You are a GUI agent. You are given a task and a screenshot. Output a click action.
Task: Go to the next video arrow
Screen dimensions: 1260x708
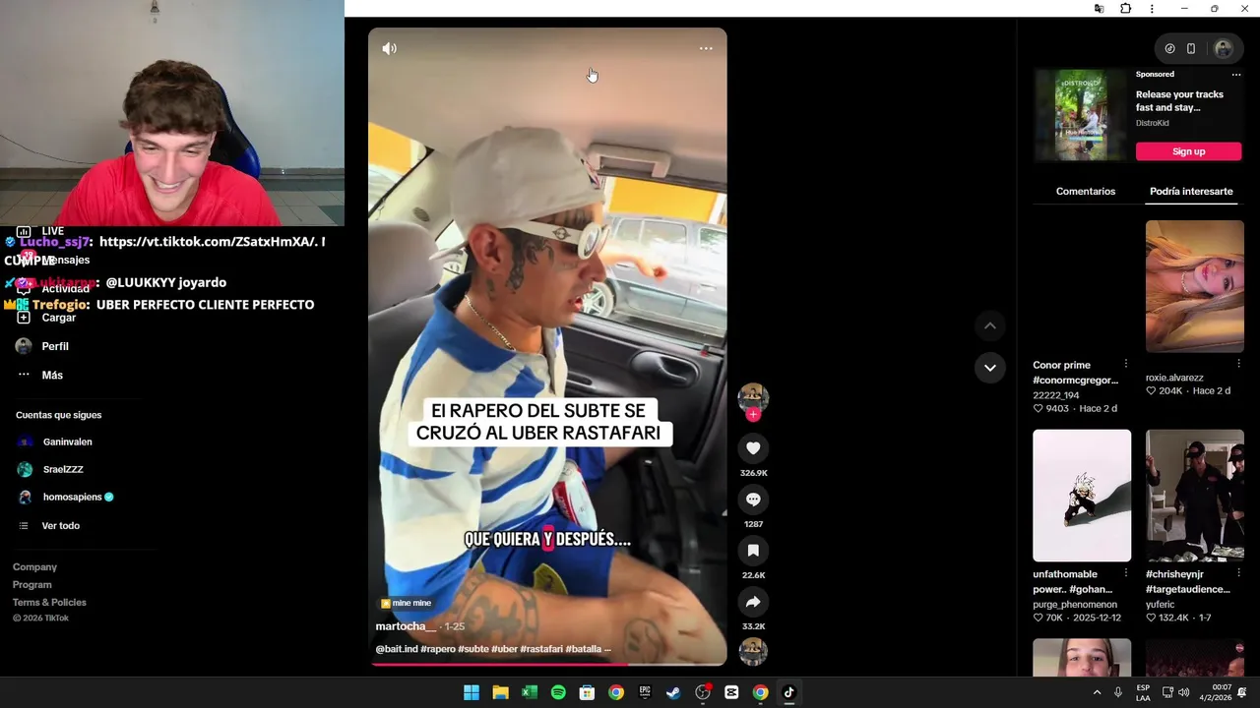tap(990, 368)
